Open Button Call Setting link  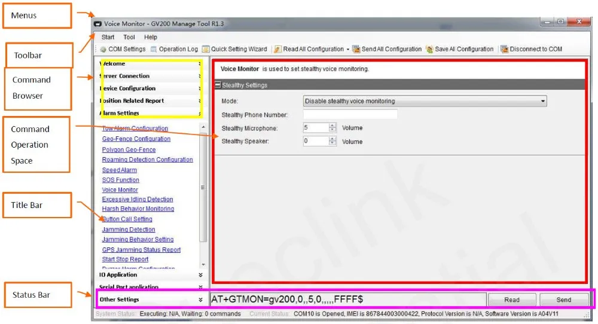click(x=127, y=219)
